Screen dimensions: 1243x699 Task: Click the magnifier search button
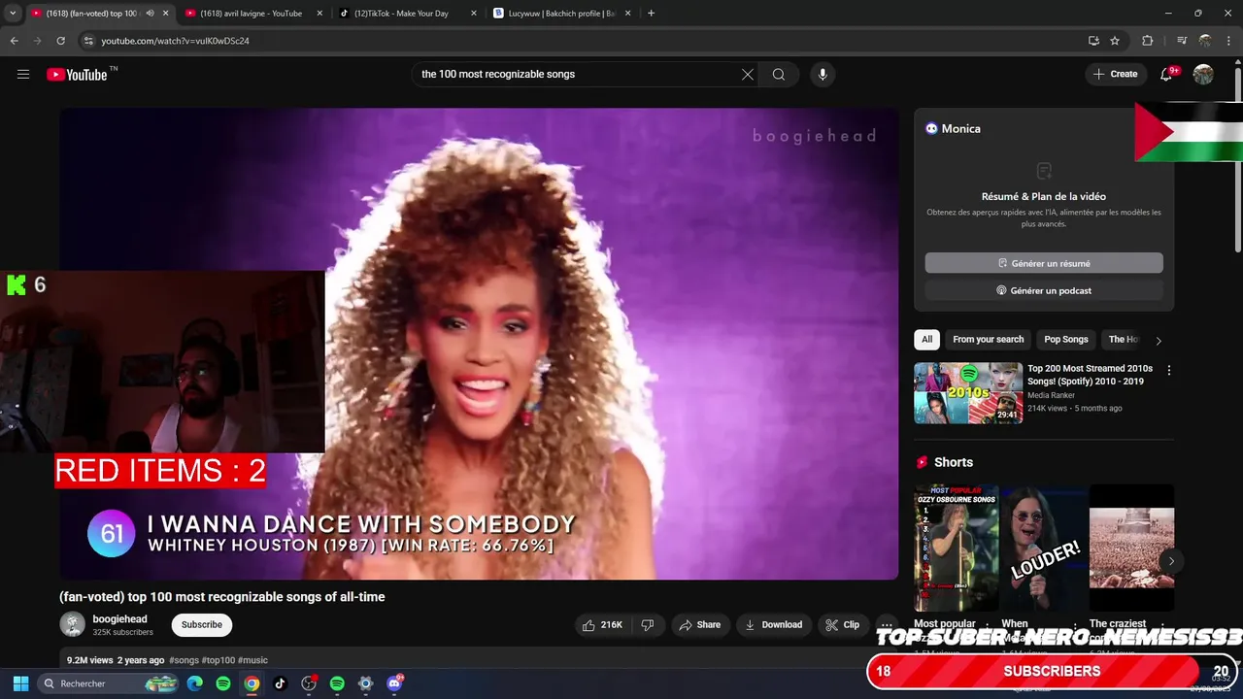pyautogui.click(x=779, y=75)
